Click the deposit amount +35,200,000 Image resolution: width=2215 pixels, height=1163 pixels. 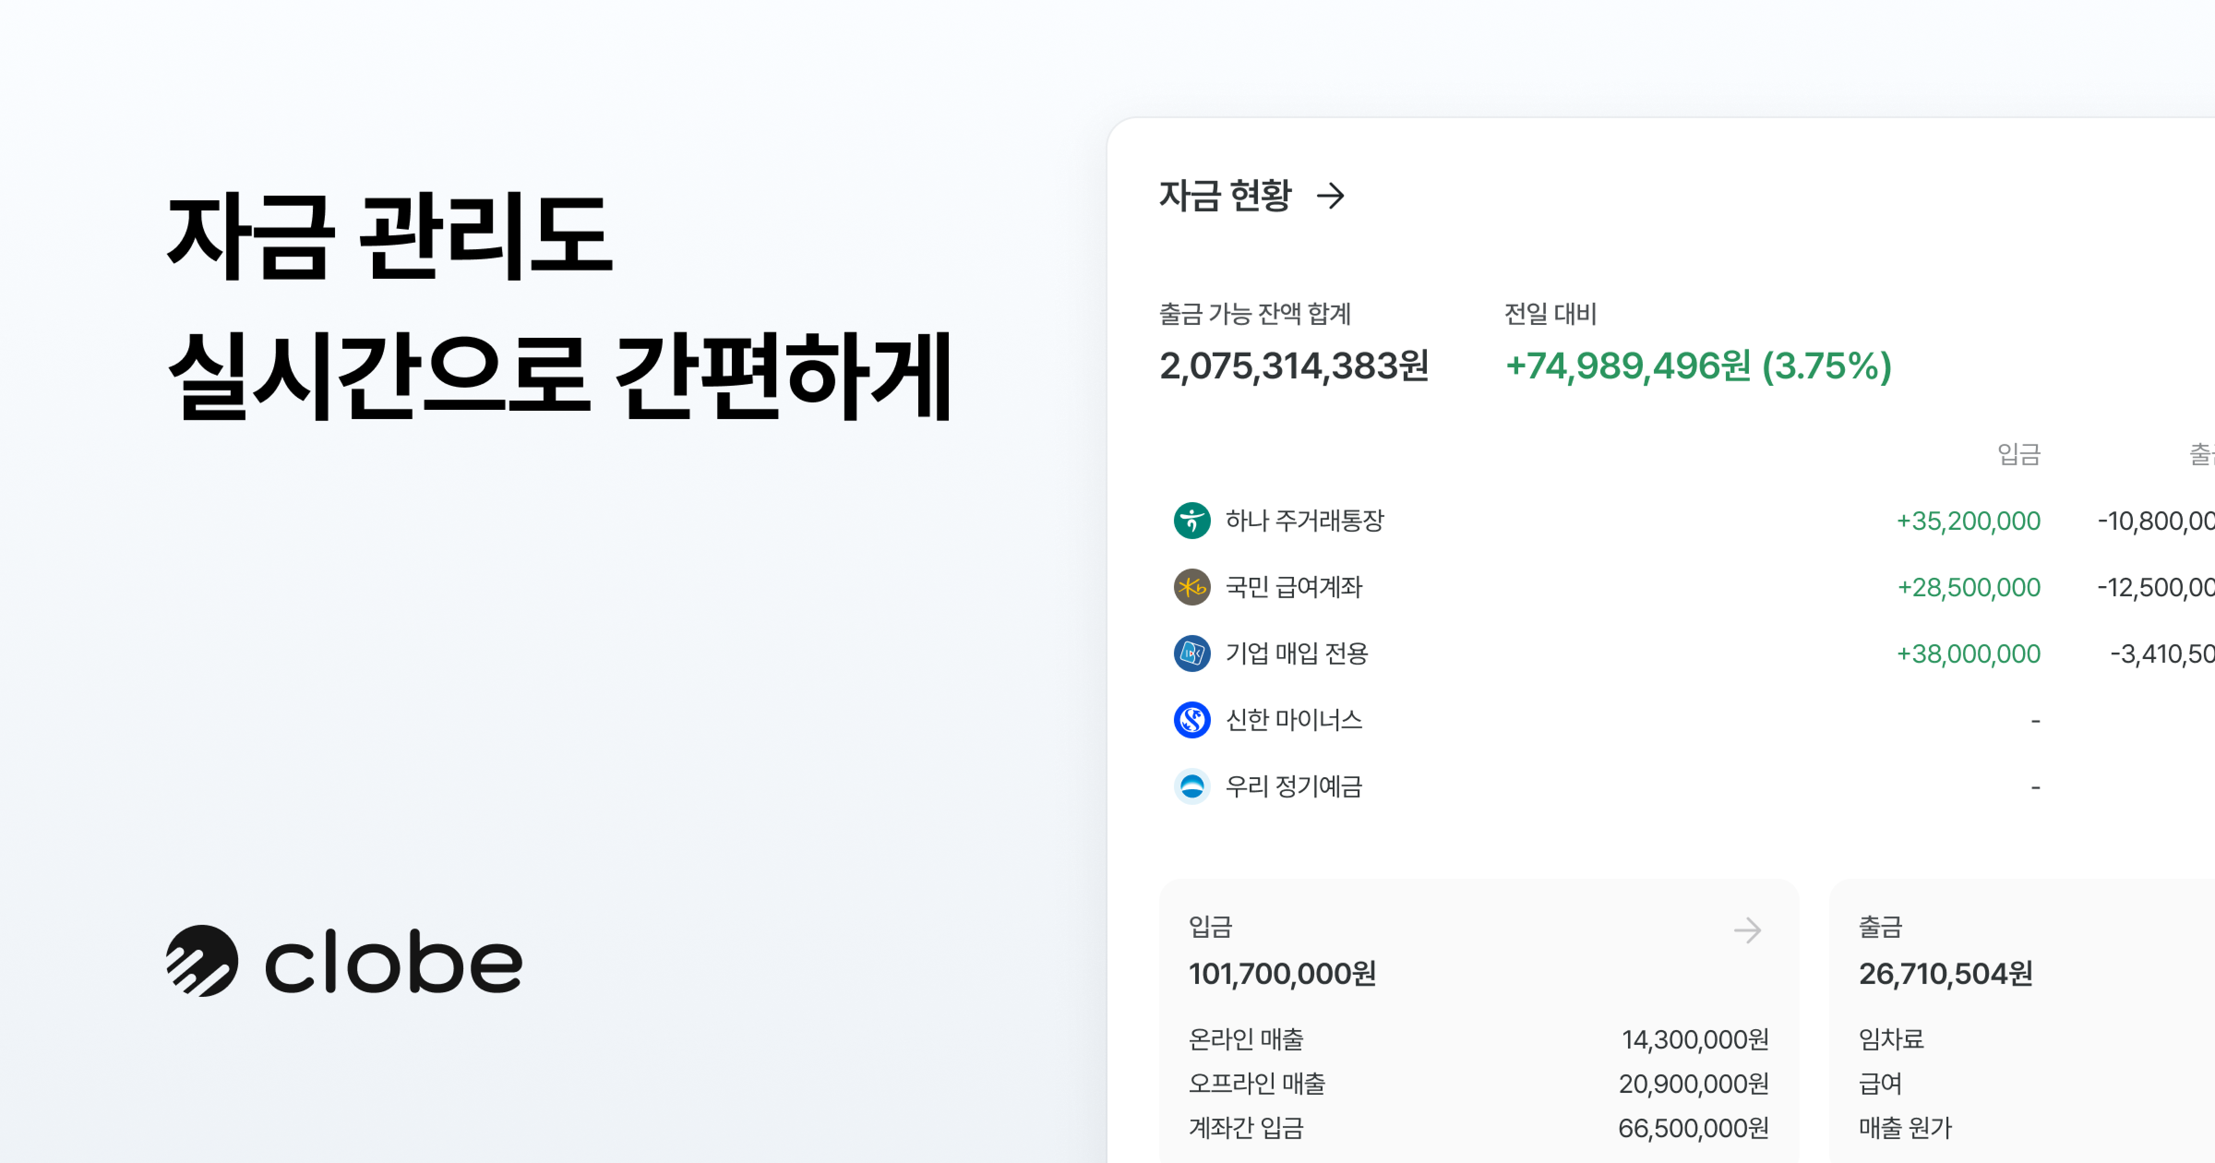click(1968, 521)
